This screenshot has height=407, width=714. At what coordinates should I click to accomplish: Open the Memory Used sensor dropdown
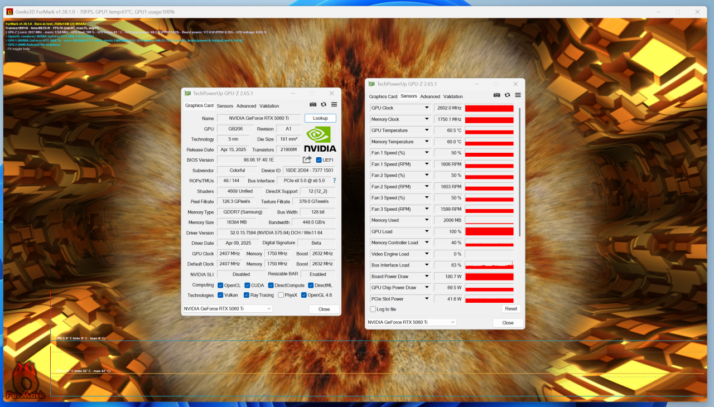pos(427,220)
